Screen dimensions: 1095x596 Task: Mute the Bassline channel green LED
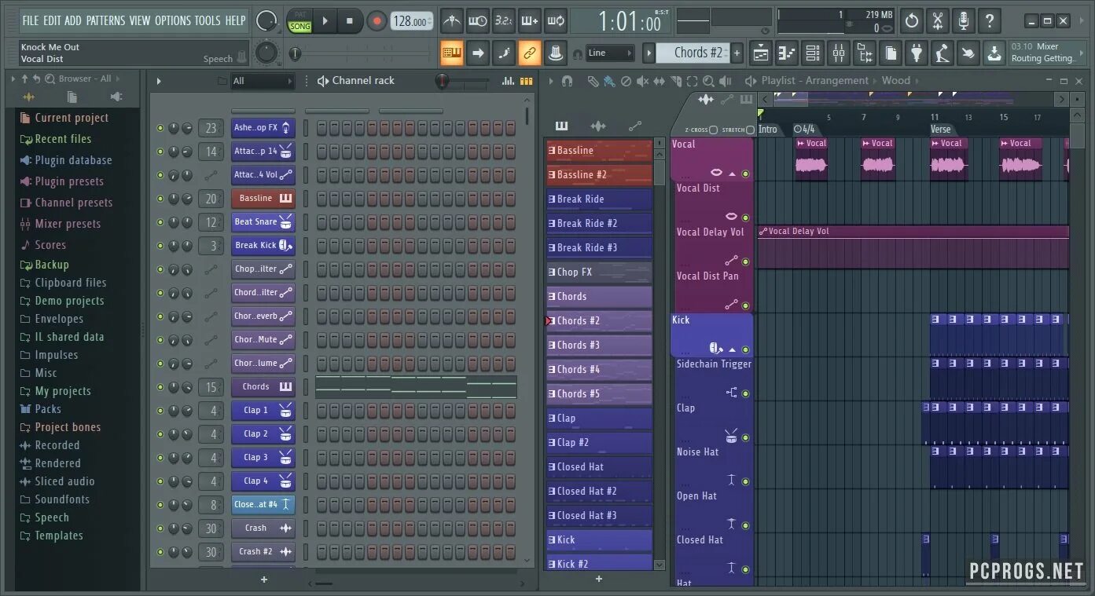click(x=160, y=199)
